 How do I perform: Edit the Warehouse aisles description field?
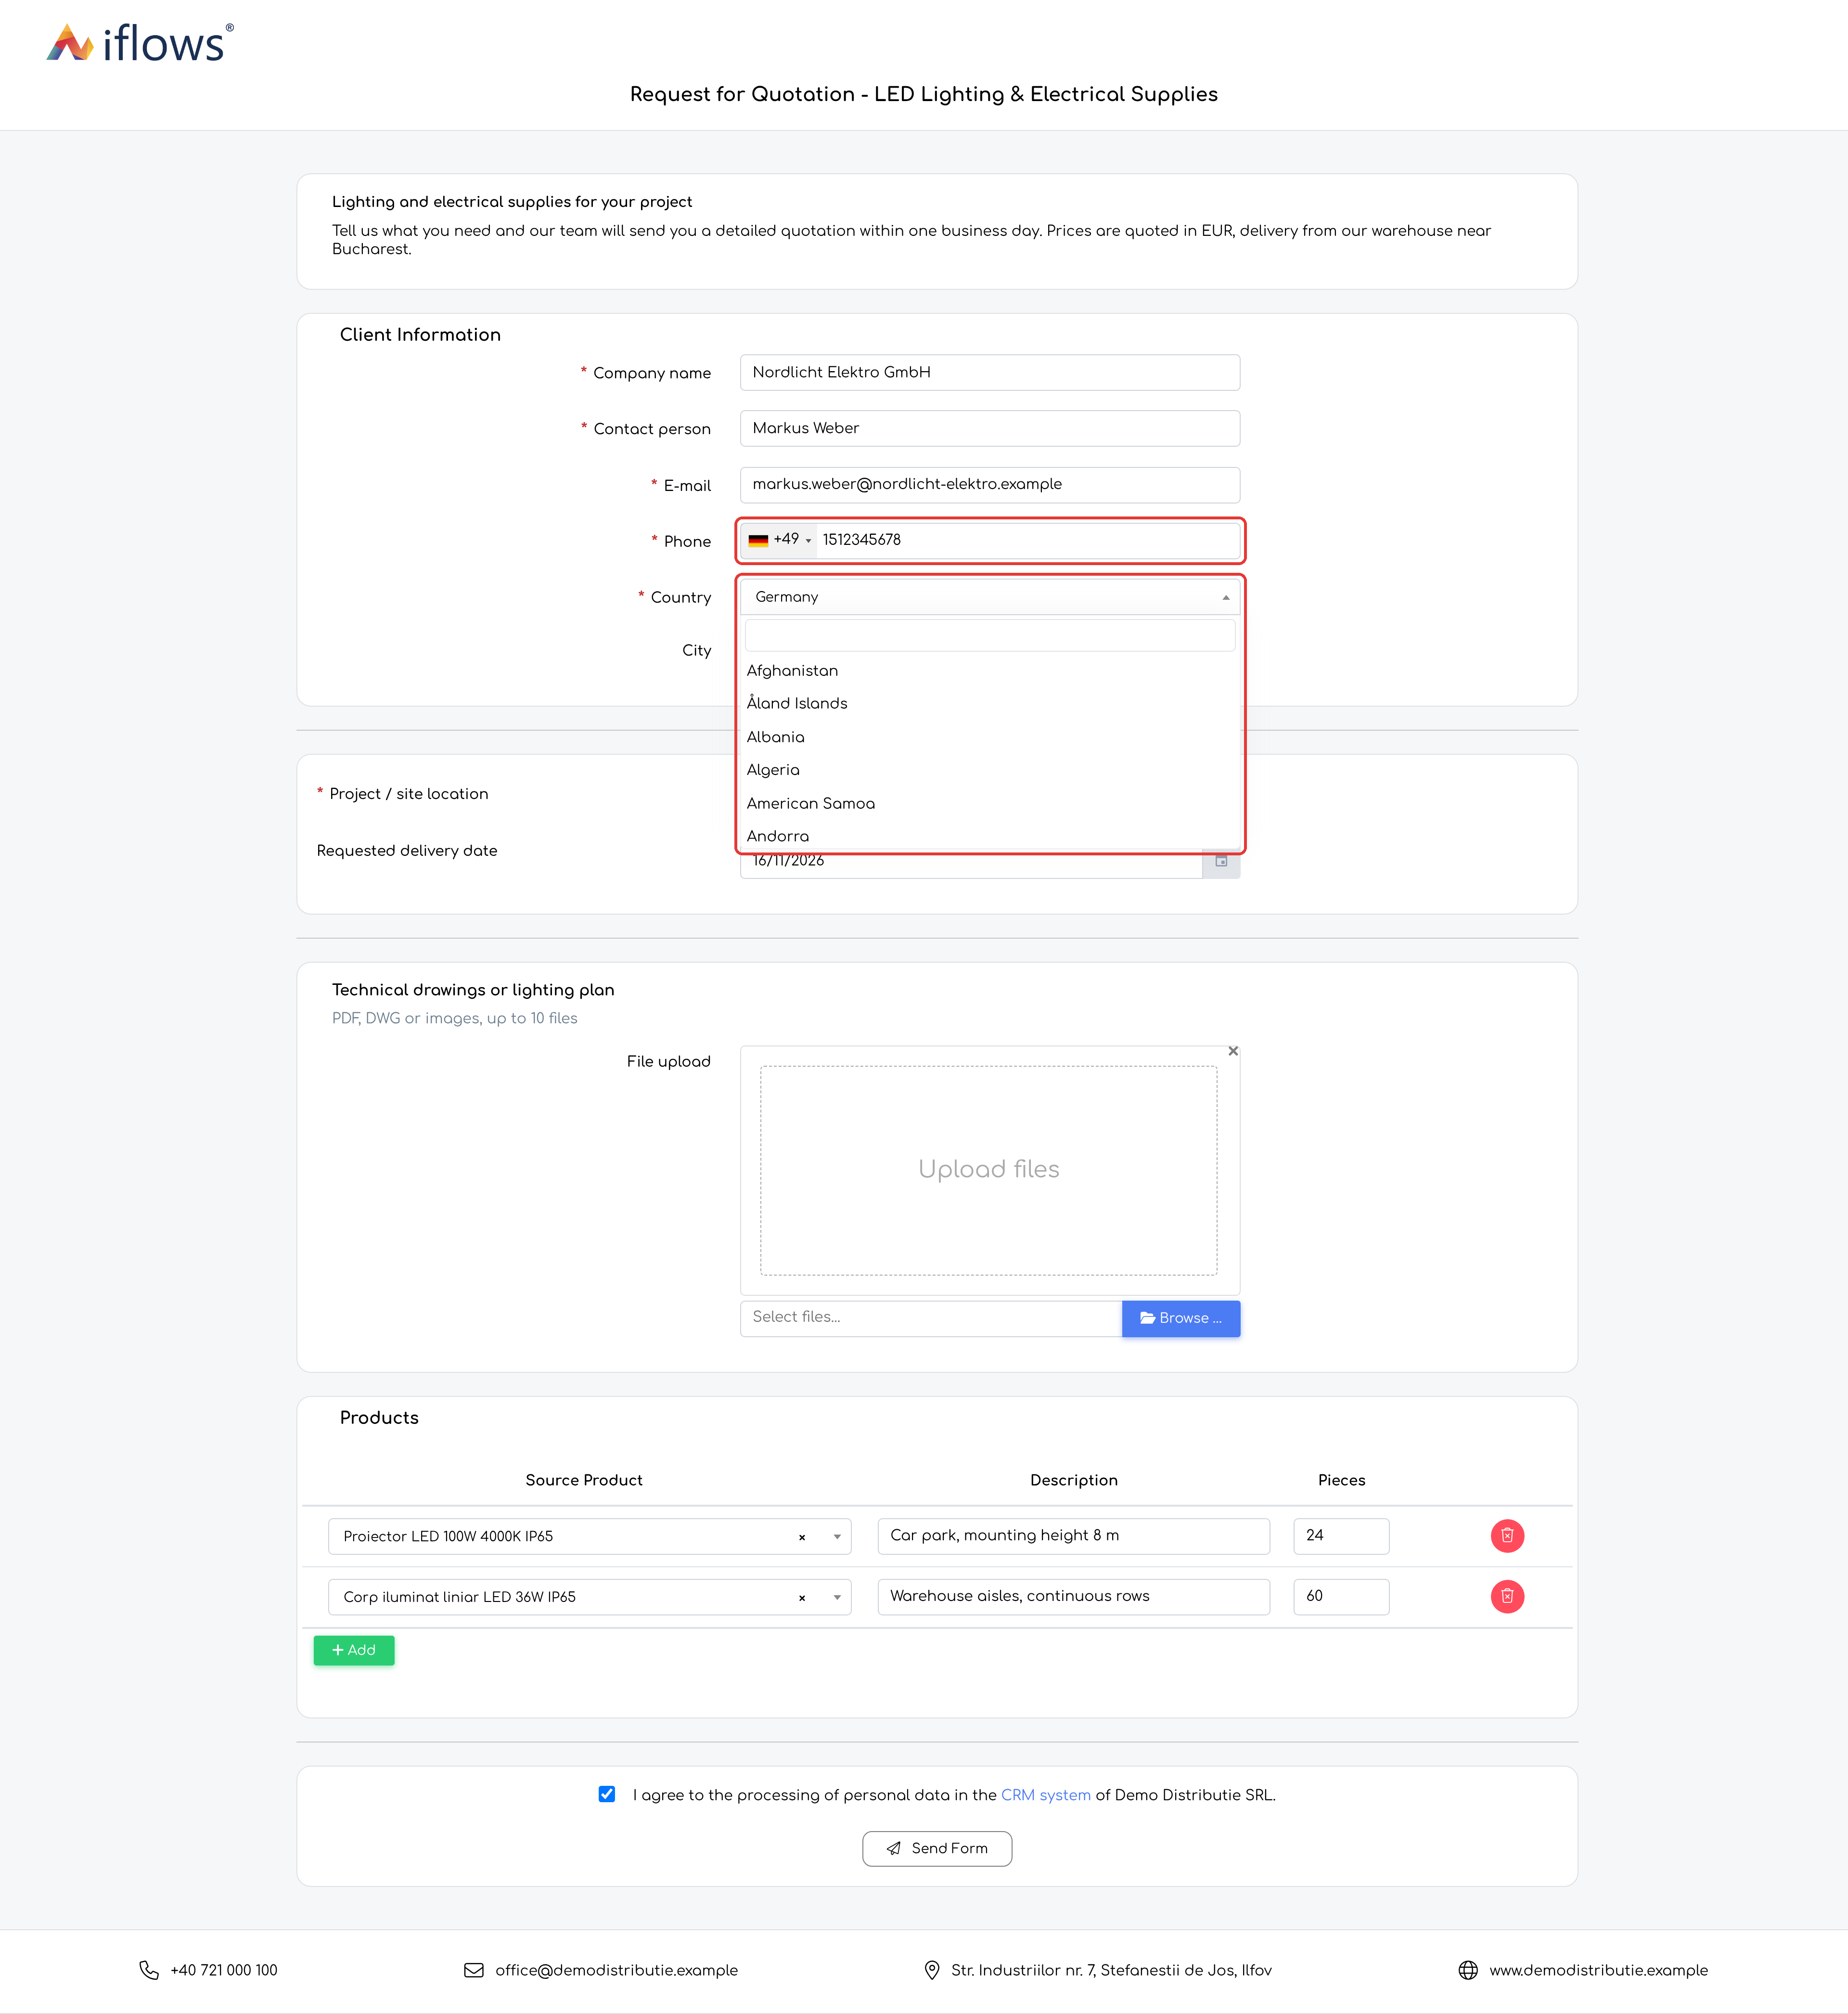(1074, 1597)
